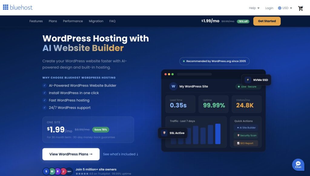Image resolution: width=310 pixels, height=176 pixels.
Task: Click the 24.8K Visitors/mo card
Action: (x=246, y=104)
